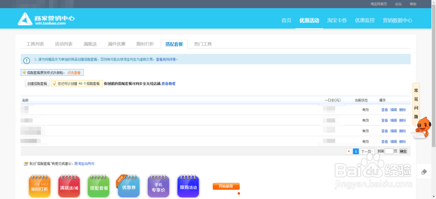Viewport: 436px width, 199px height.
Task: Click the exclamation info icon in notice bar
Action: (27, 61)
